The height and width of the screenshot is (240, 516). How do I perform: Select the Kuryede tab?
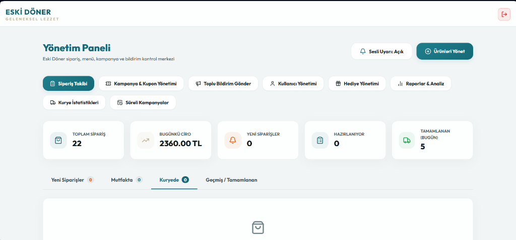(174, 180)
